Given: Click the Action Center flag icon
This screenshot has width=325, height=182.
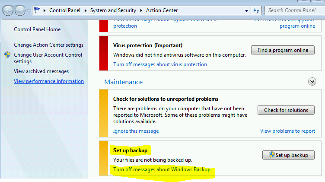Looking at the screenshot, I should click(38, 10).
